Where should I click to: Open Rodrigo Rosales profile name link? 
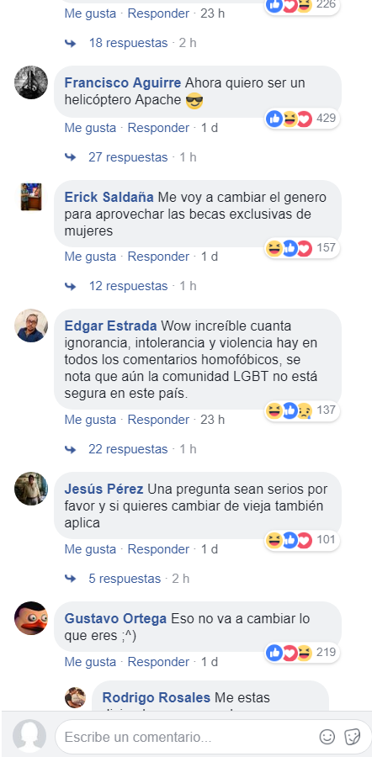[x=157, y=698]
